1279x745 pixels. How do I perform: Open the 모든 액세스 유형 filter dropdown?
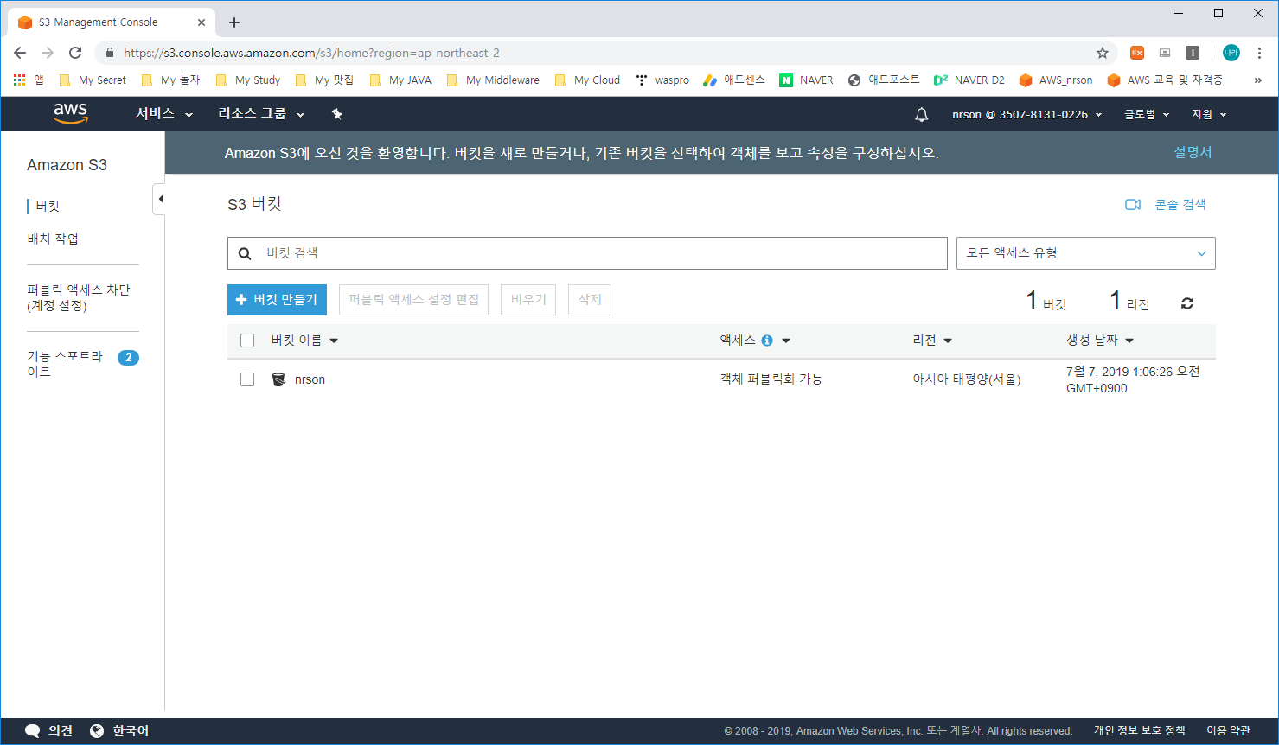click(x=1086, y=253)
